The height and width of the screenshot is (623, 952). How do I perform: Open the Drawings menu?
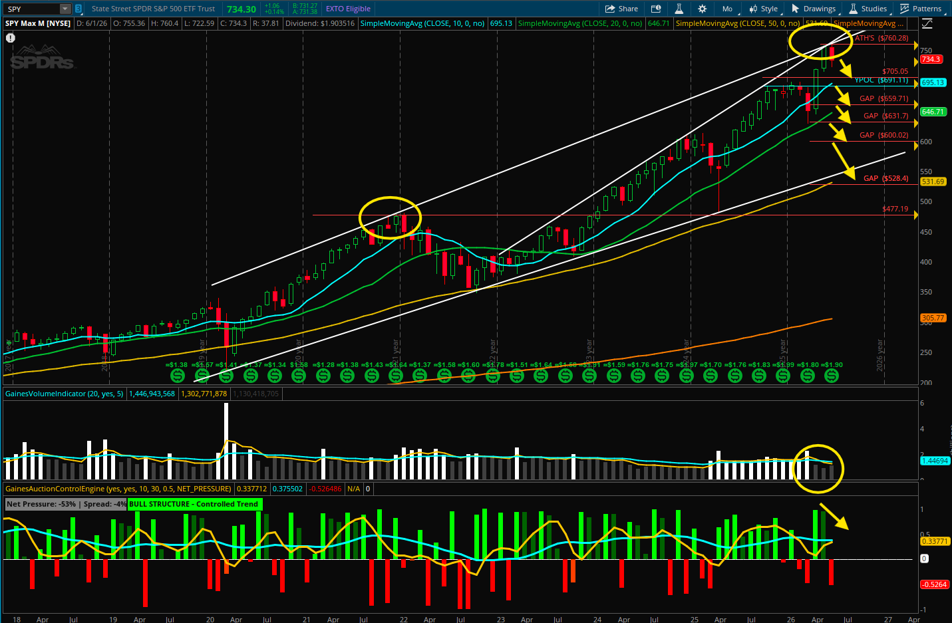click(814, 9)
